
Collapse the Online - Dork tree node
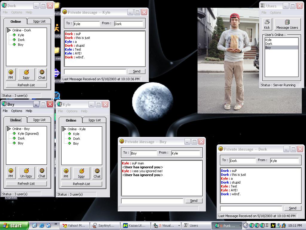[x=9, y=30]
